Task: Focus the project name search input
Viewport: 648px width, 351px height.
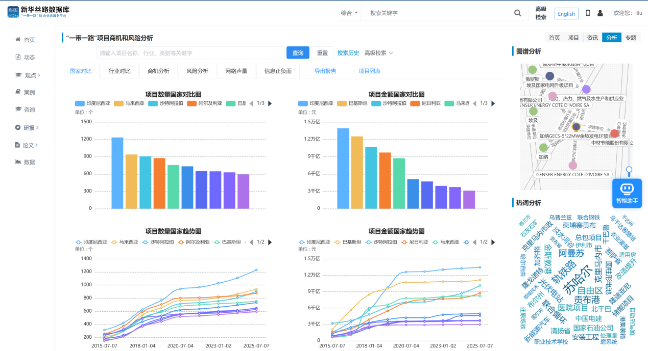Action: pyautogui.click(x=190, y=53)
